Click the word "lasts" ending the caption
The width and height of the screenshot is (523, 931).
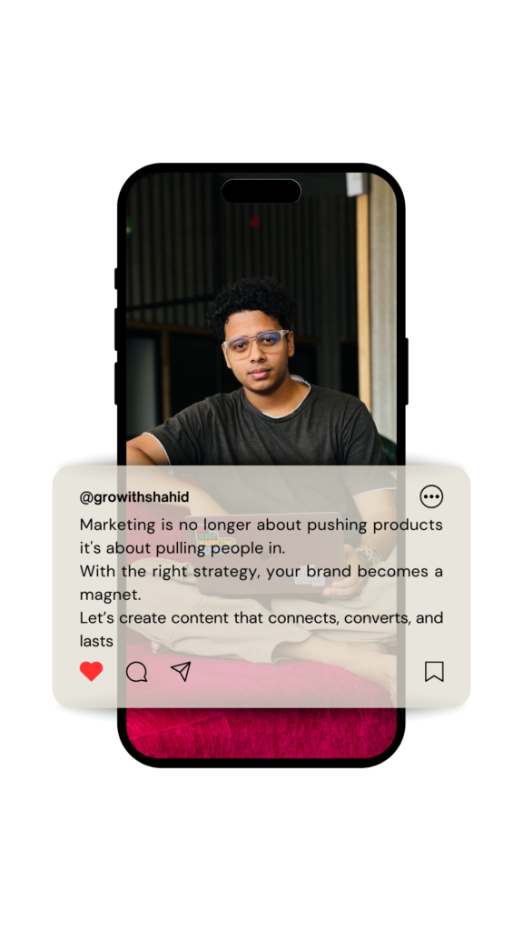96,641
